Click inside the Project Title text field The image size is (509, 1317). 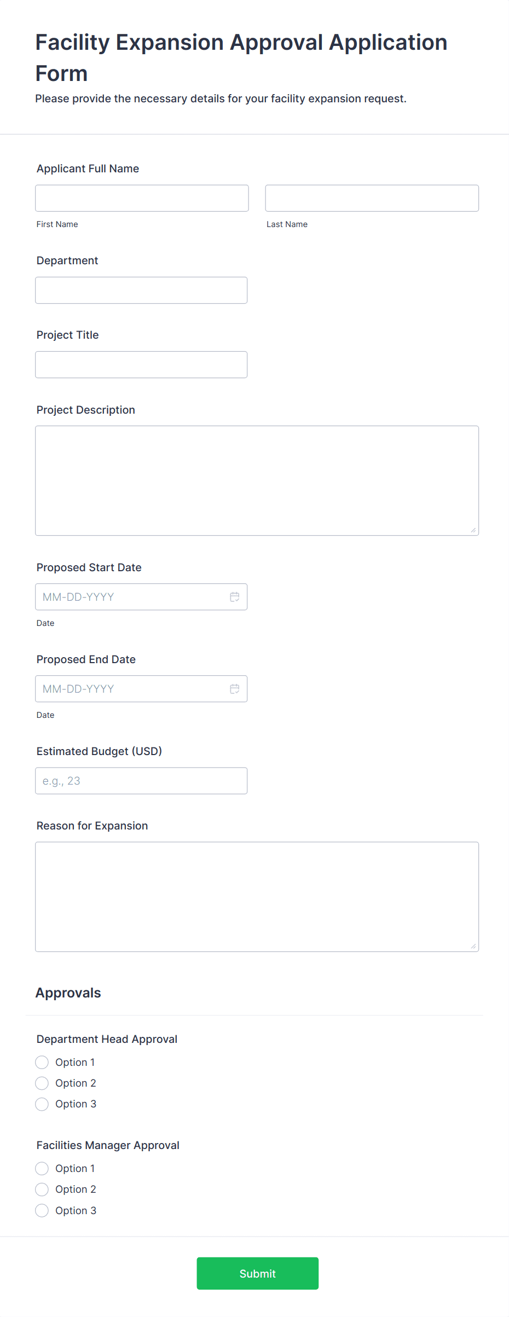point(141,364)
